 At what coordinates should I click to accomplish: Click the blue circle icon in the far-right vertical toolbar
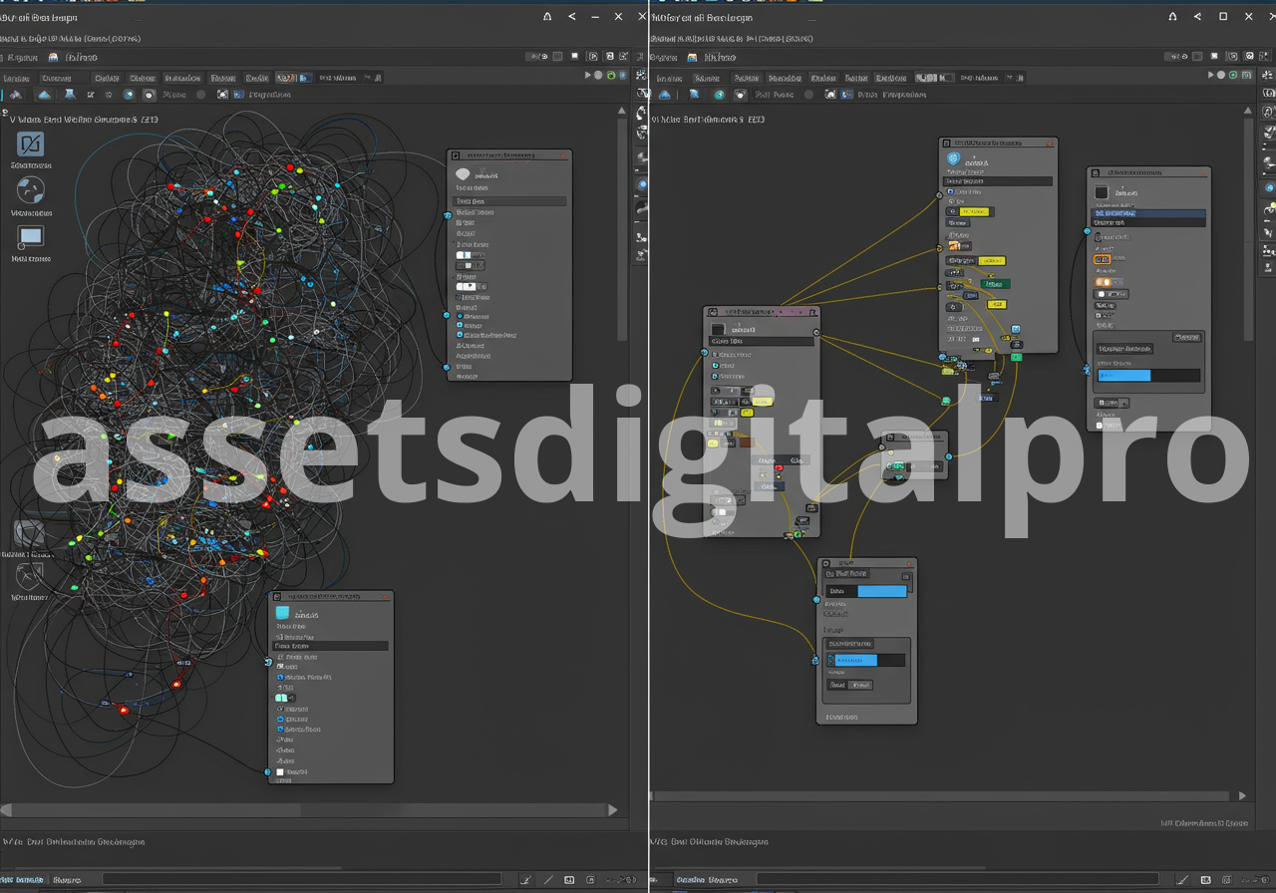(1269, 186)
